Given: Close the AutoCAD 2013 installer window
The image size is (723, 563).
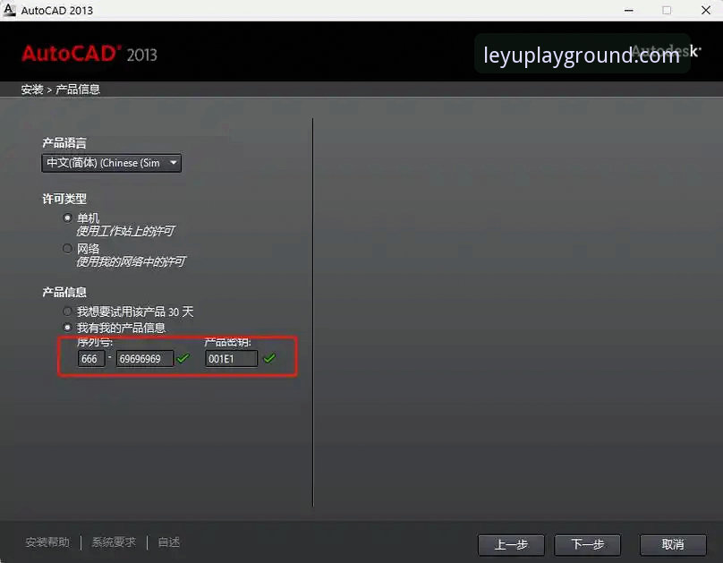Looking at the screenshot, I should [x=705, y=10].
